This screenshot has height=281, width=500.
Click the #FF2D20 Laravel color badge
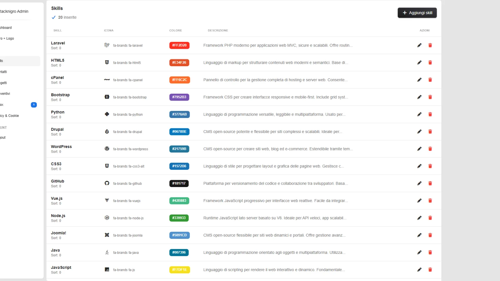coord(179,45)
